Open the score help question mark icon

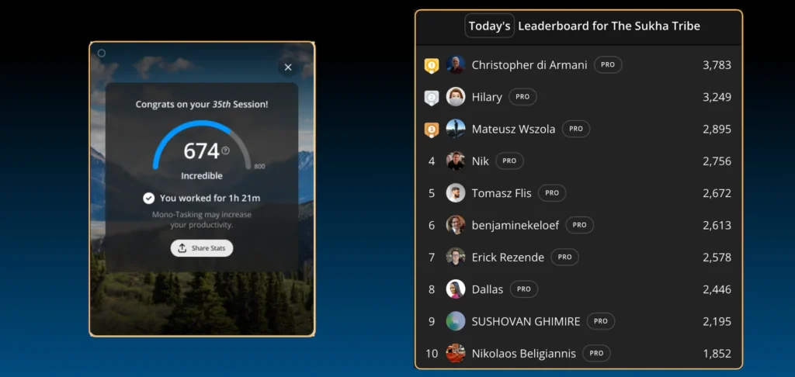226,150
